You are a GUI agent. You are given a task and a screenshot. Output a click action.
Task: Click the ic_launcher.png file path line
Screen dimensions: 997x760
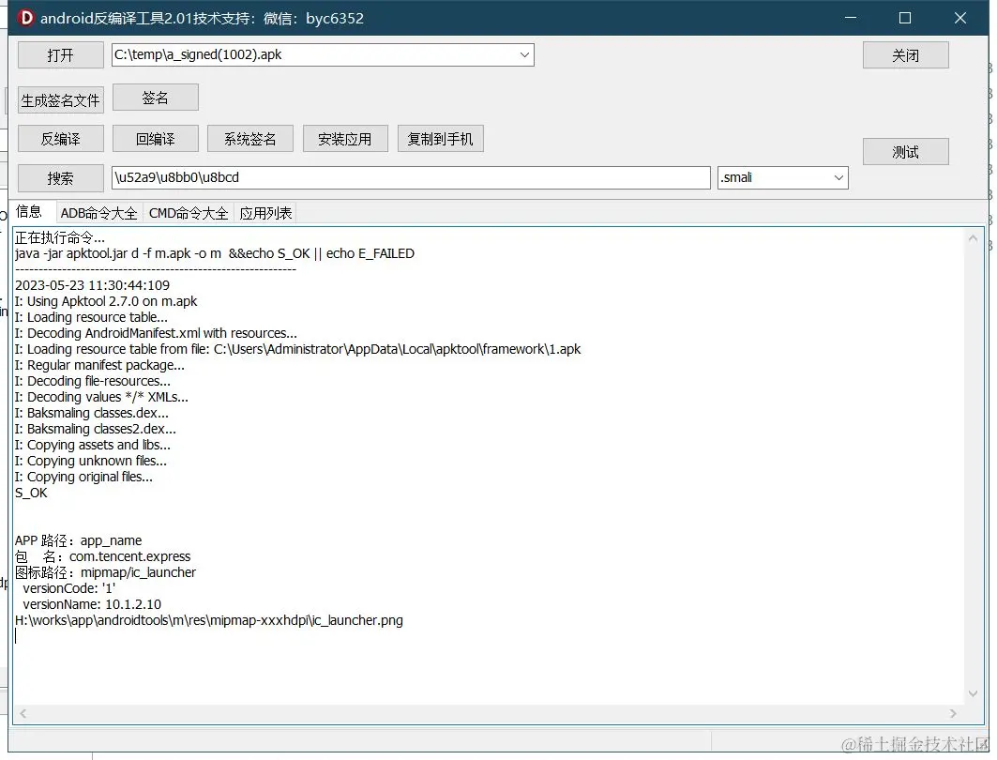[x=209, y=620]
